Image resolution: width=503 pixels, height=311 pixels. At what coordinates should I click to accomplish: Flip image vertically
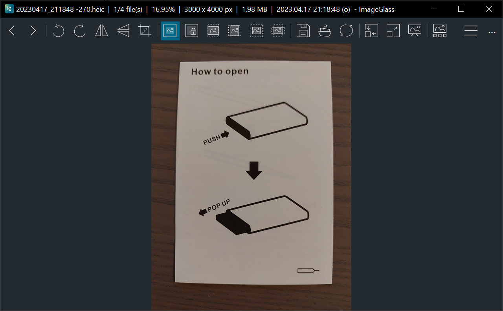[123, 31]
